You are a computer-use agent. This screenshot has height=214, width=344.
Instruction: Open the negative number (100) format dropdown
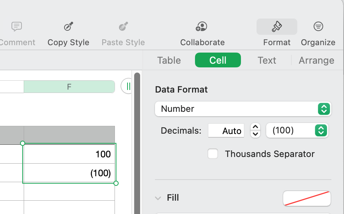(297, 130)
